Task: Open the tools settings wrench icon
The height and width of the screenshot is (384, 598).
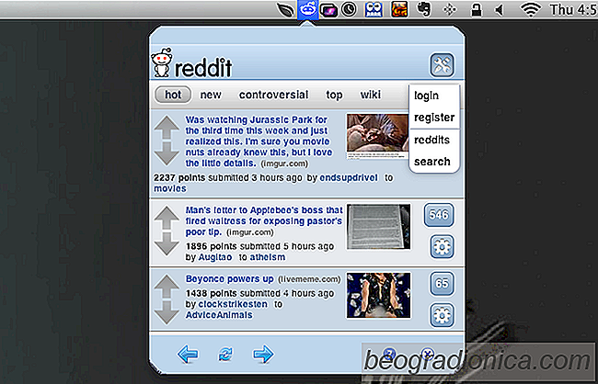Action: (442, 64)
